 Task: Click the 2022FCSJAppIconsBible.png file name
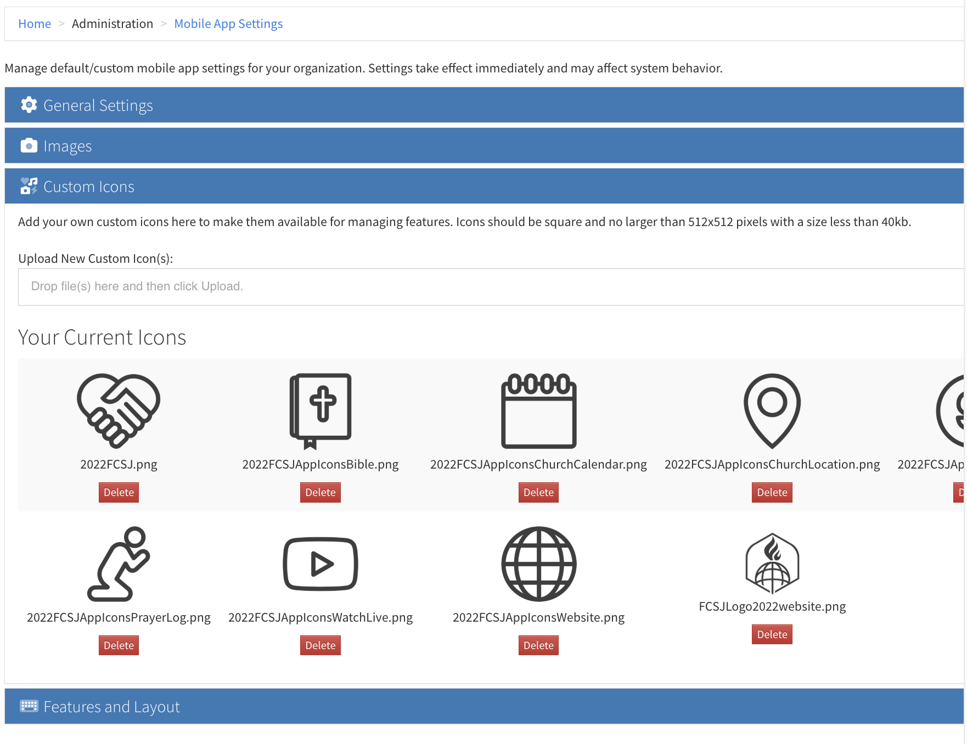pos(321,464)
